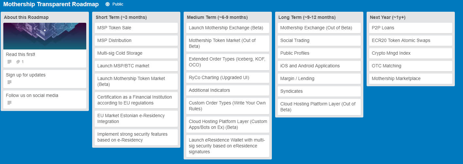This screenshot has width=463, height=164.
Task: Click description icon on Follow us on social media
Action: point(9,102)
